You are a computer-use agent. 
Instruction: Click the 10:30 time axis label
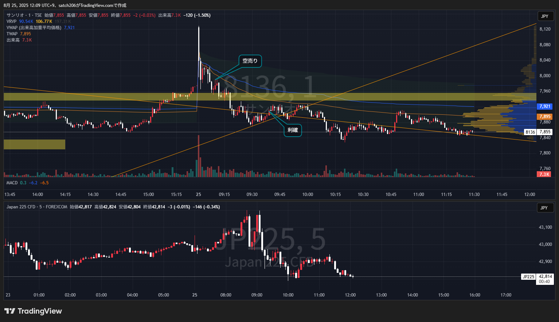click(x=363, y=195)
